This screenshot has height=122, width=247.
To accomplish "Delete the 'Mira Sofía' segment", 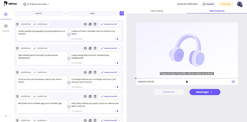I will pos(95,96).
